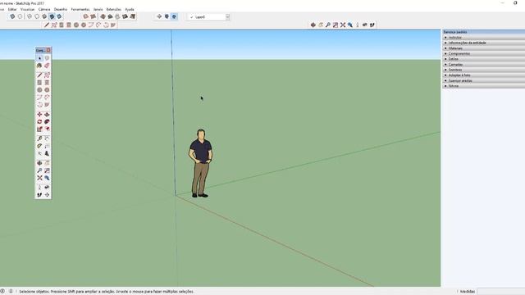Switch to Hidden Line face style

tap(37, 16)
